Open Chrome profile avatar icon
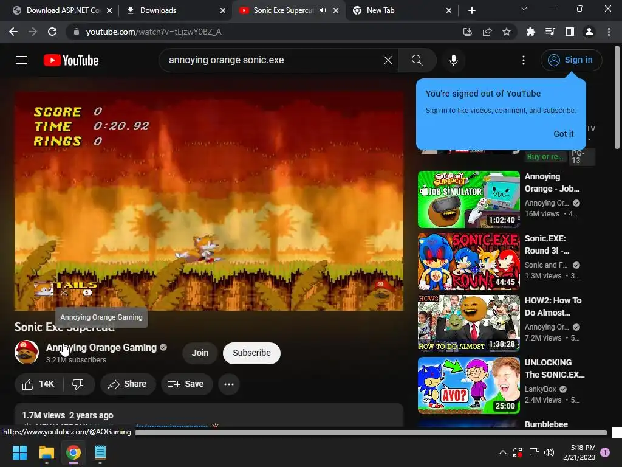622x467 pixels. click(589, 32)
